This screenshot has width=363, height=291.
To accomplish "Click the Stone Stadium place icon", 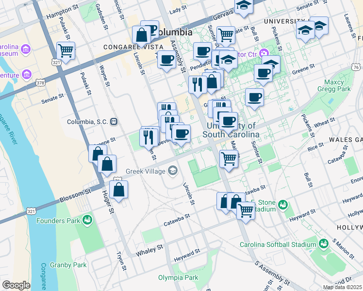I will point(283,205).
